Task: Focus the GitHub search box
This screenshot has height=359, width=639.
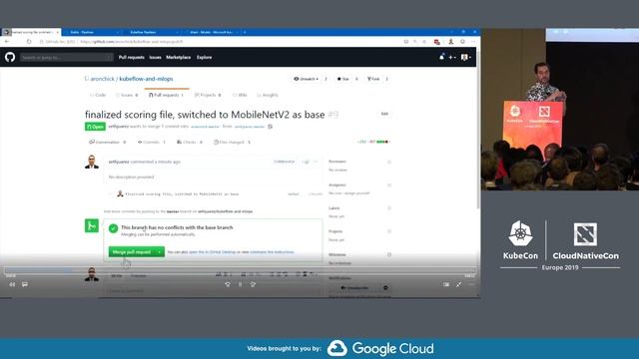Action: pos(67,58)
